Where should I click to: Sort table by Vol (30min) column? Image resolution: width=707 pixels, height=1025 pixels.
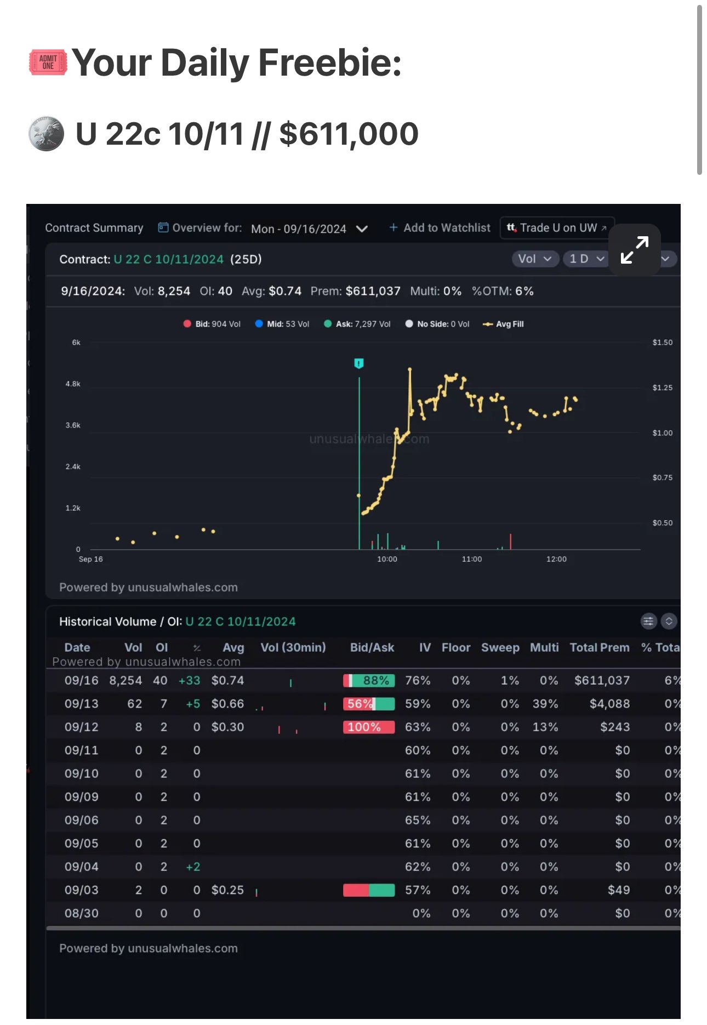pos(293,647)
